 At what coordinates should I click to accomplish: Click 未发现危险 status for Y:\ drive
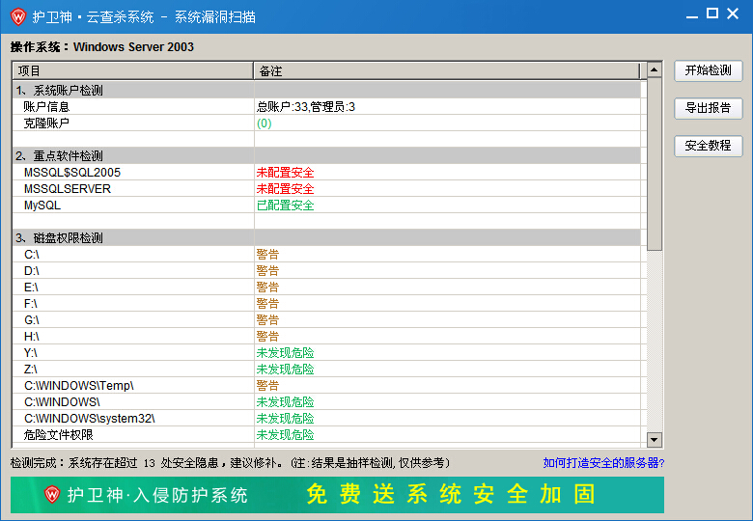285,352
